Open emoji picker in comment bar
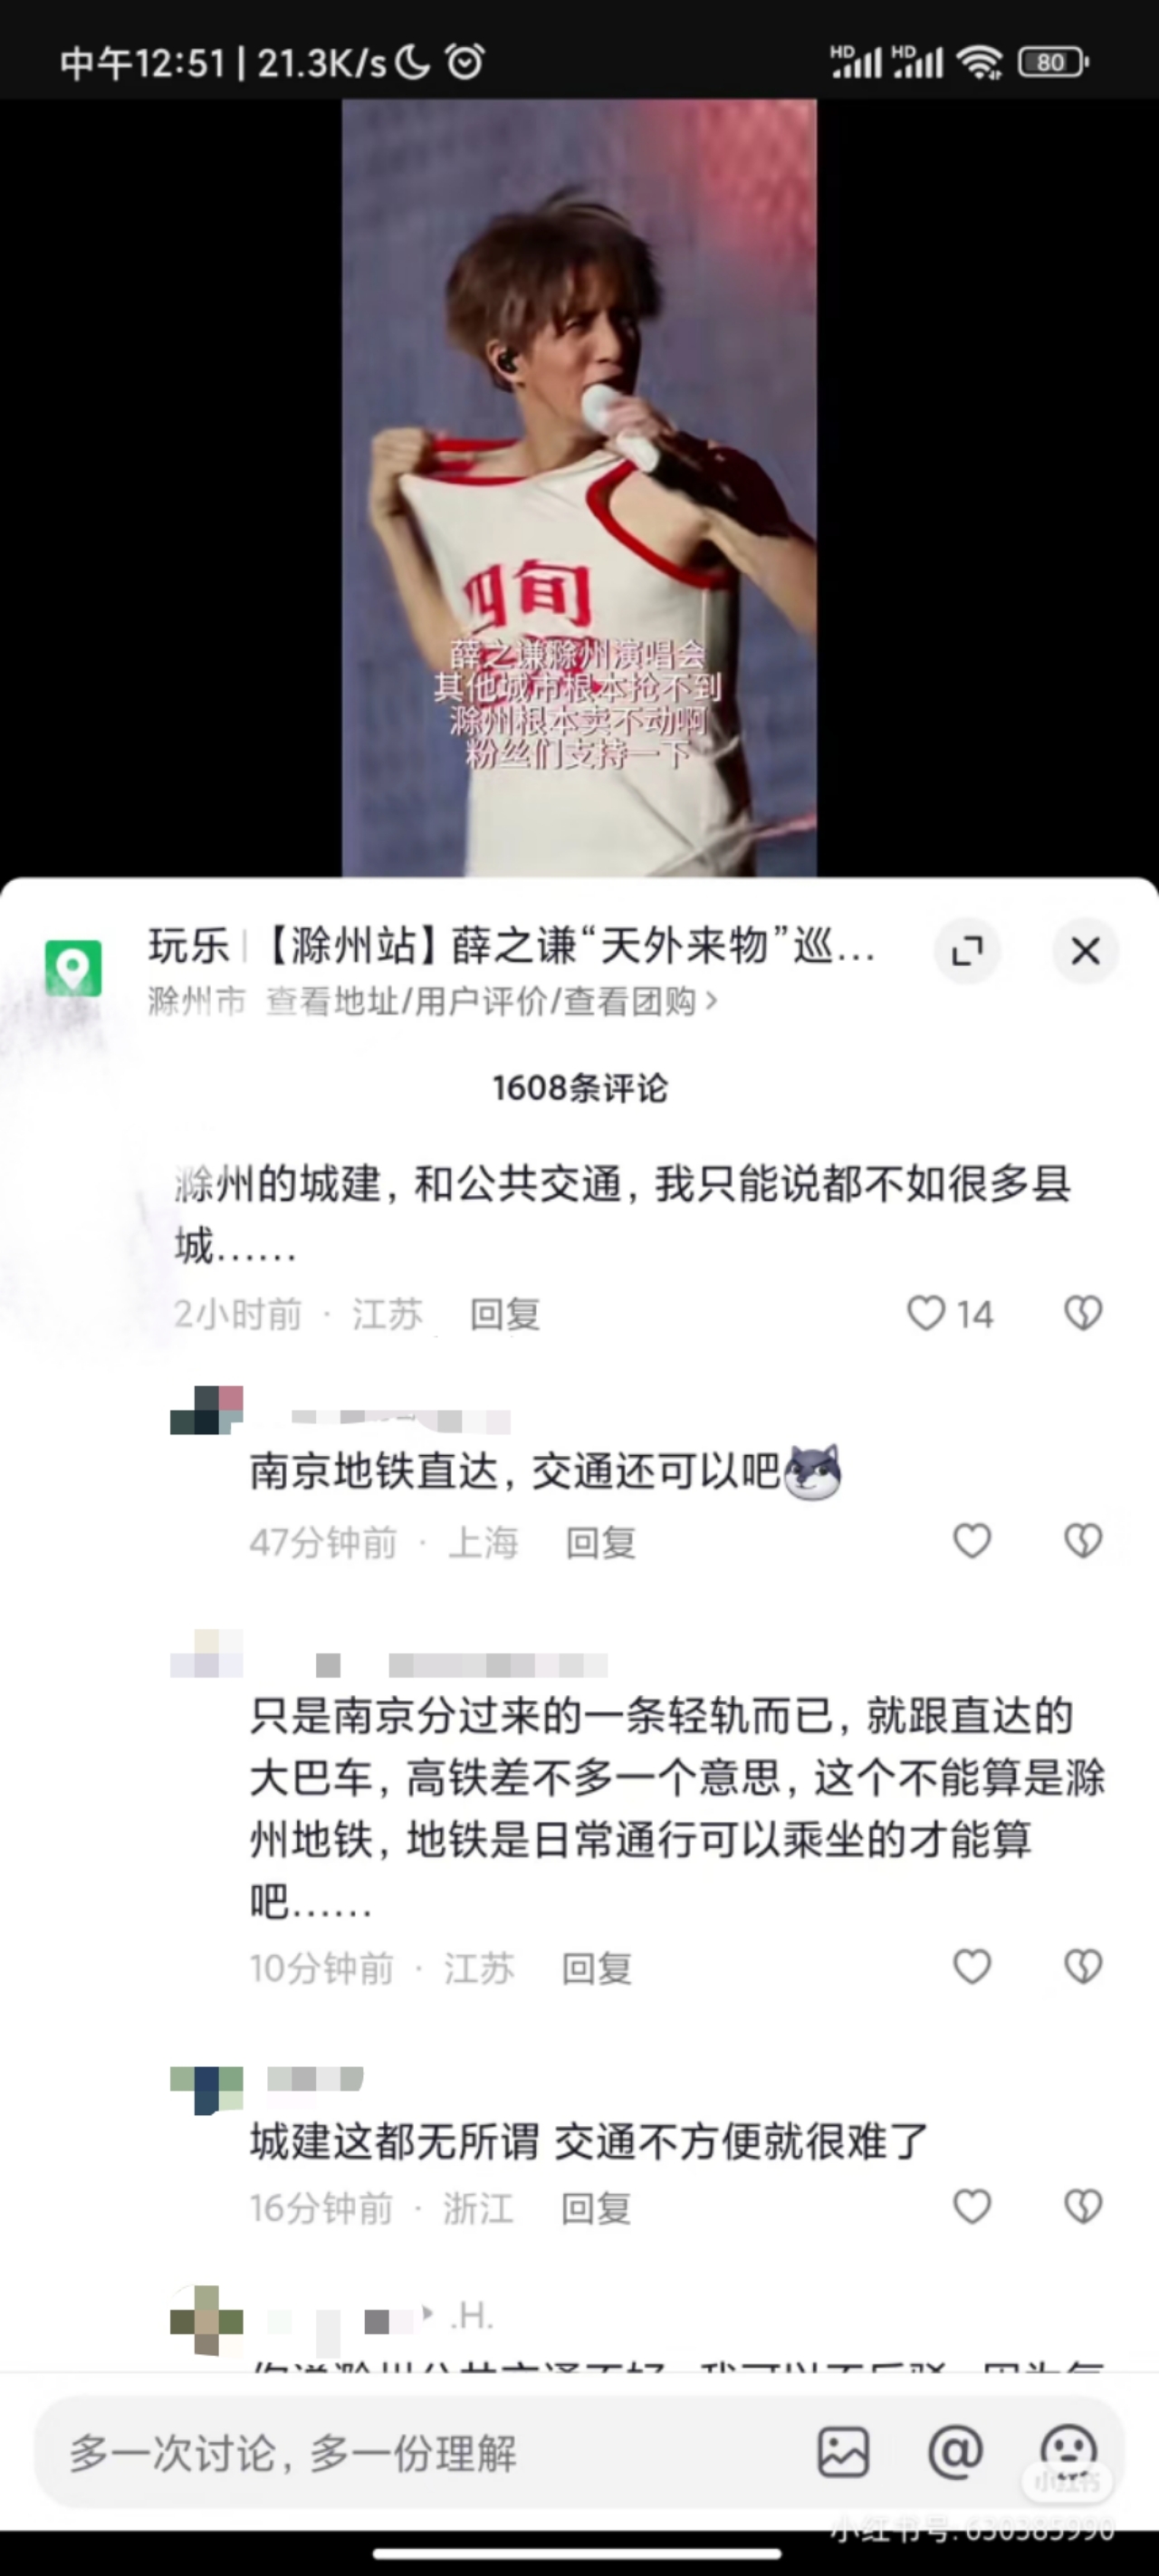Screen dimensions: 1159x2576 [x=1069, y=2452]
